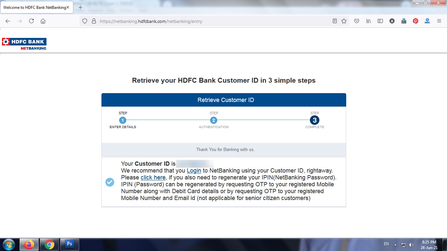Click the forward navigation arrow

[x=20, y=21]
